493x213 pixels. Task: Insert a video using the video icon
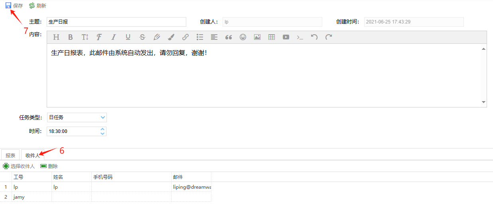286,37
